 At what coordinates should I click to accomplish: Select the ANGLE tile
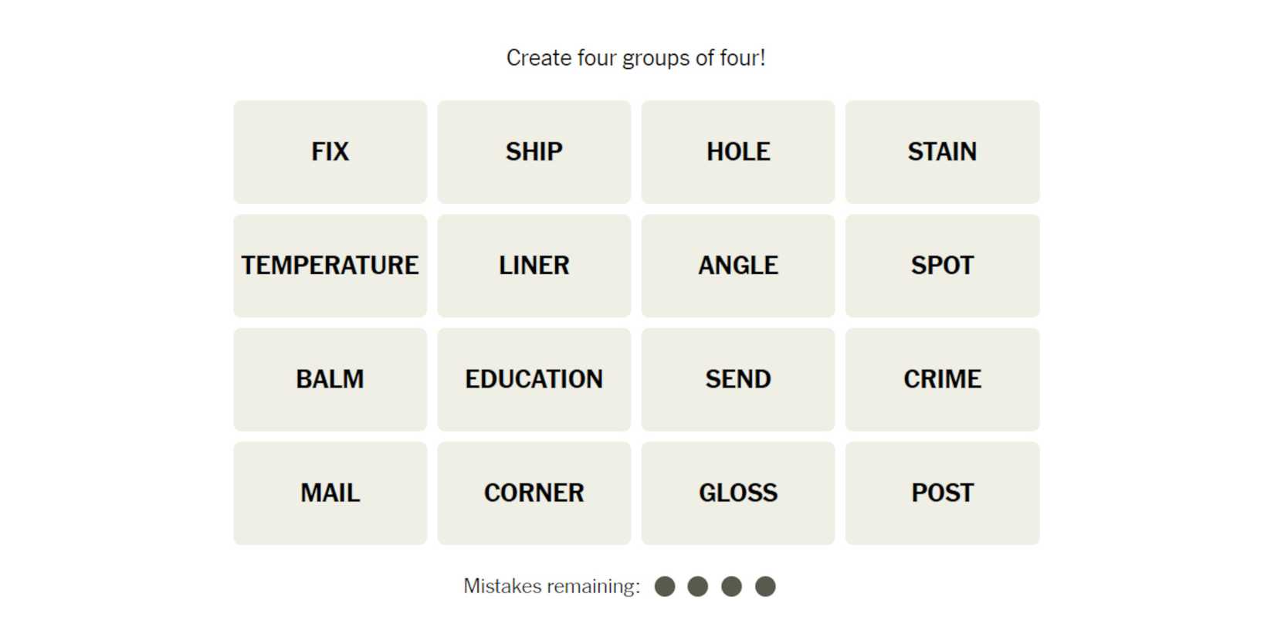737,266
